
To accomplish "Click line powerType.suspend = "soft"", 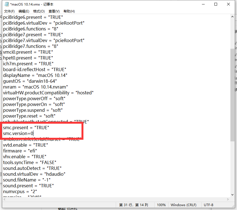I will (x=33, y=110).
